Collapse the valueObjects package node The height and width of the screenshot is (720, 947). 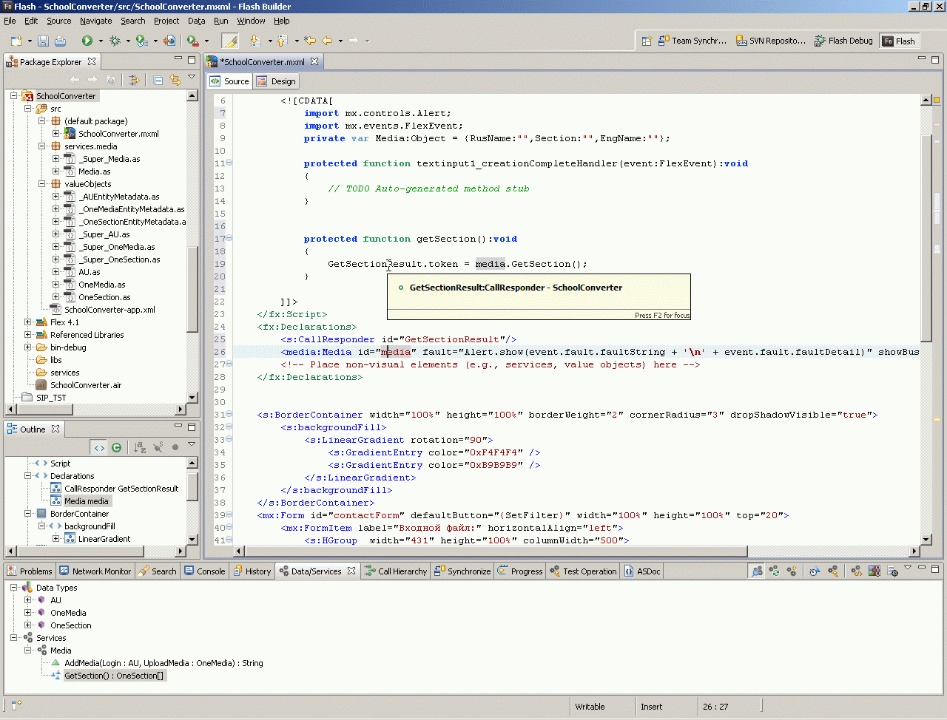pos(42,184)
